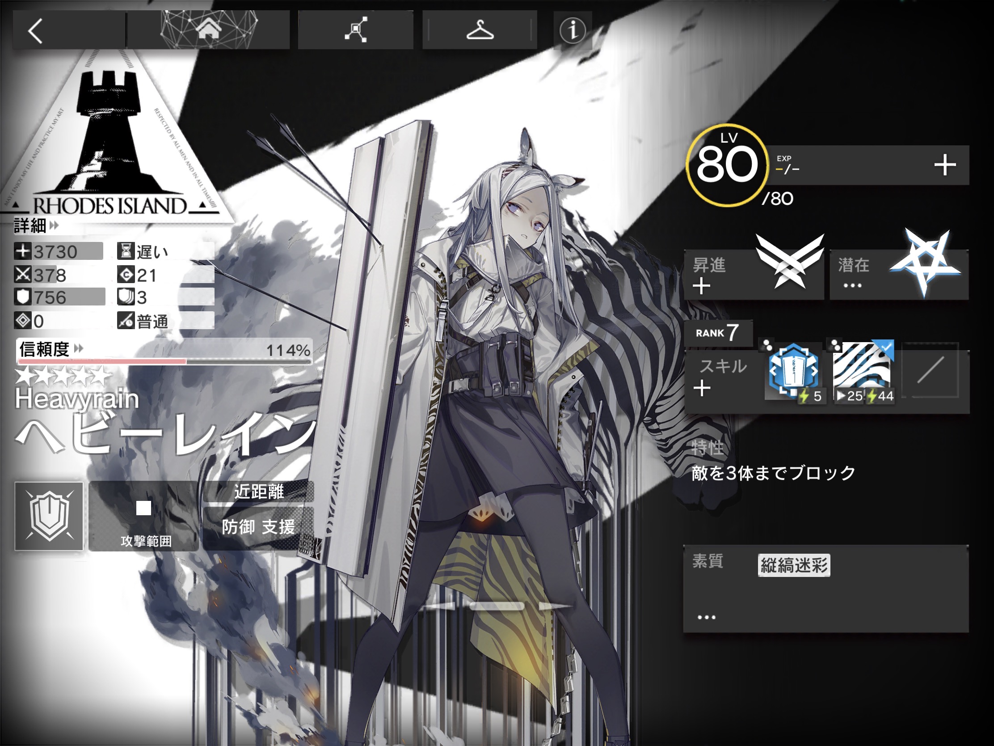Open the 潜在 potential panel
Screen dimensions: 994x746
pyautogui.click(x=899, y=274)
